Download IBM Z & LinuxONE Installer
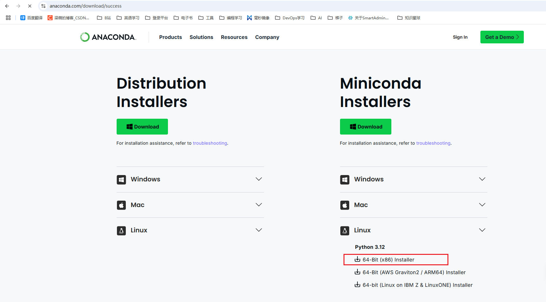546x302 pixels. (x=414, y=285)
